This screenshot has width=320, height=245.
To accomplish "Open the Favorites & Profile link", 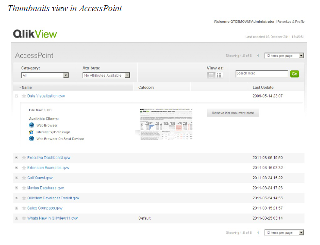I will tap(291, 22).
